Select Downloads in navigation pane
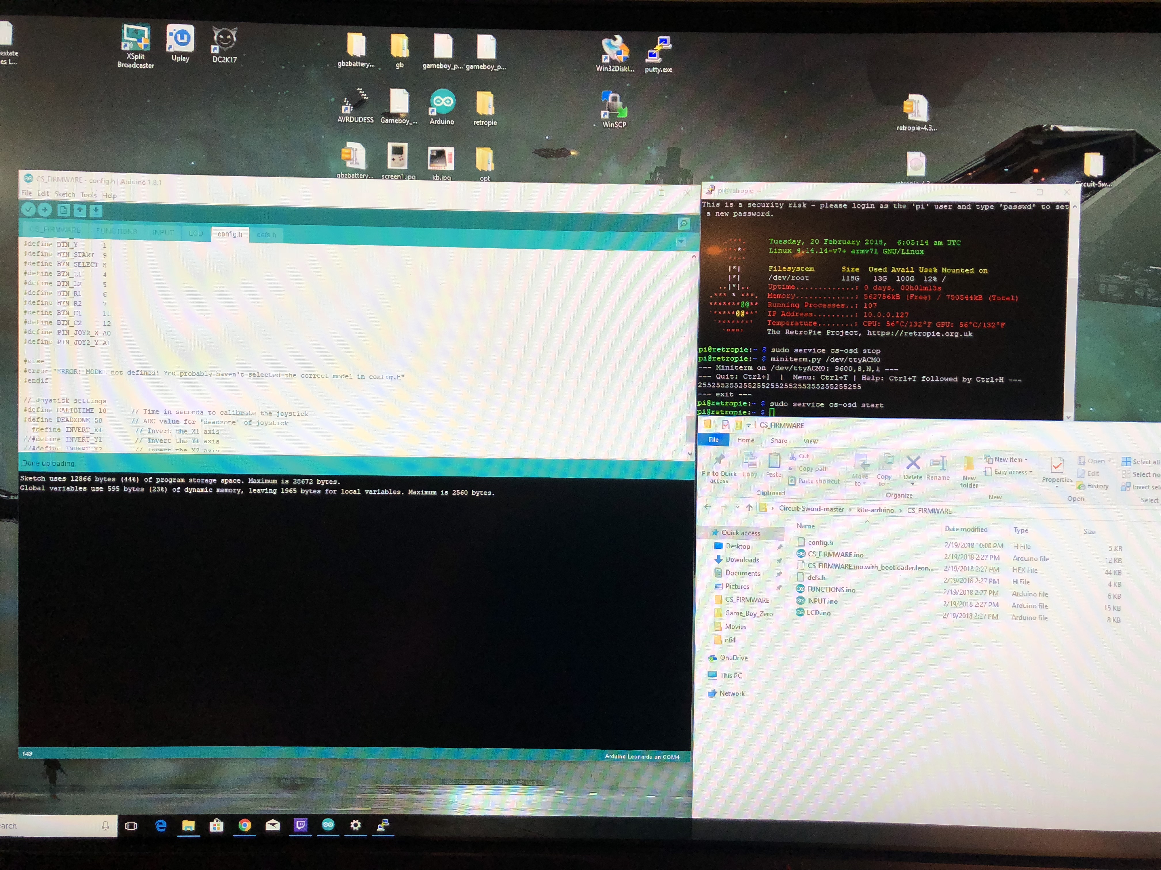 tap(737, 560)
